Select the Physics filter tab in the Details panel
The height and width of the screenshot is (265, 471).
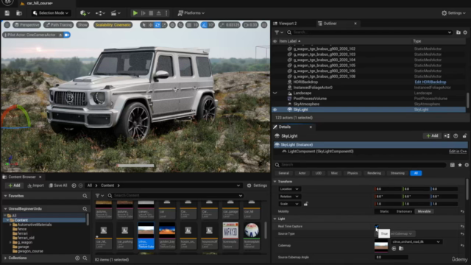click(353, 174)
